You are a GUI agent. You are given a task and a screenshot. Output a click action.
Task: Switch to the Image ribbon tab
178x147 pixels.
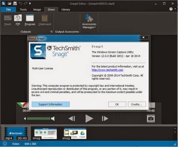pos(37,10)
